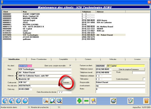Screen dimensions: 151x109
Task: Select client row 0999999 guillaume
Action: click(64, 39)
